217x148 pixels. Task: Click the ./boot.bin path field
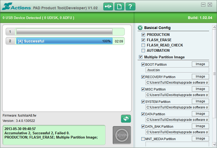point(177,70)
